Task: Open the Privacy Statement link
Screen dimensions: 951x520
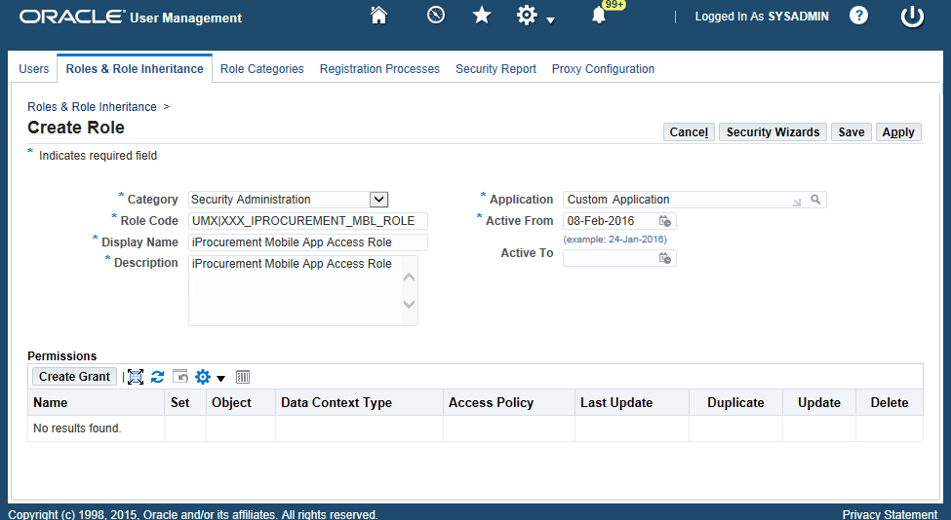Action: (x=890, y=514)
